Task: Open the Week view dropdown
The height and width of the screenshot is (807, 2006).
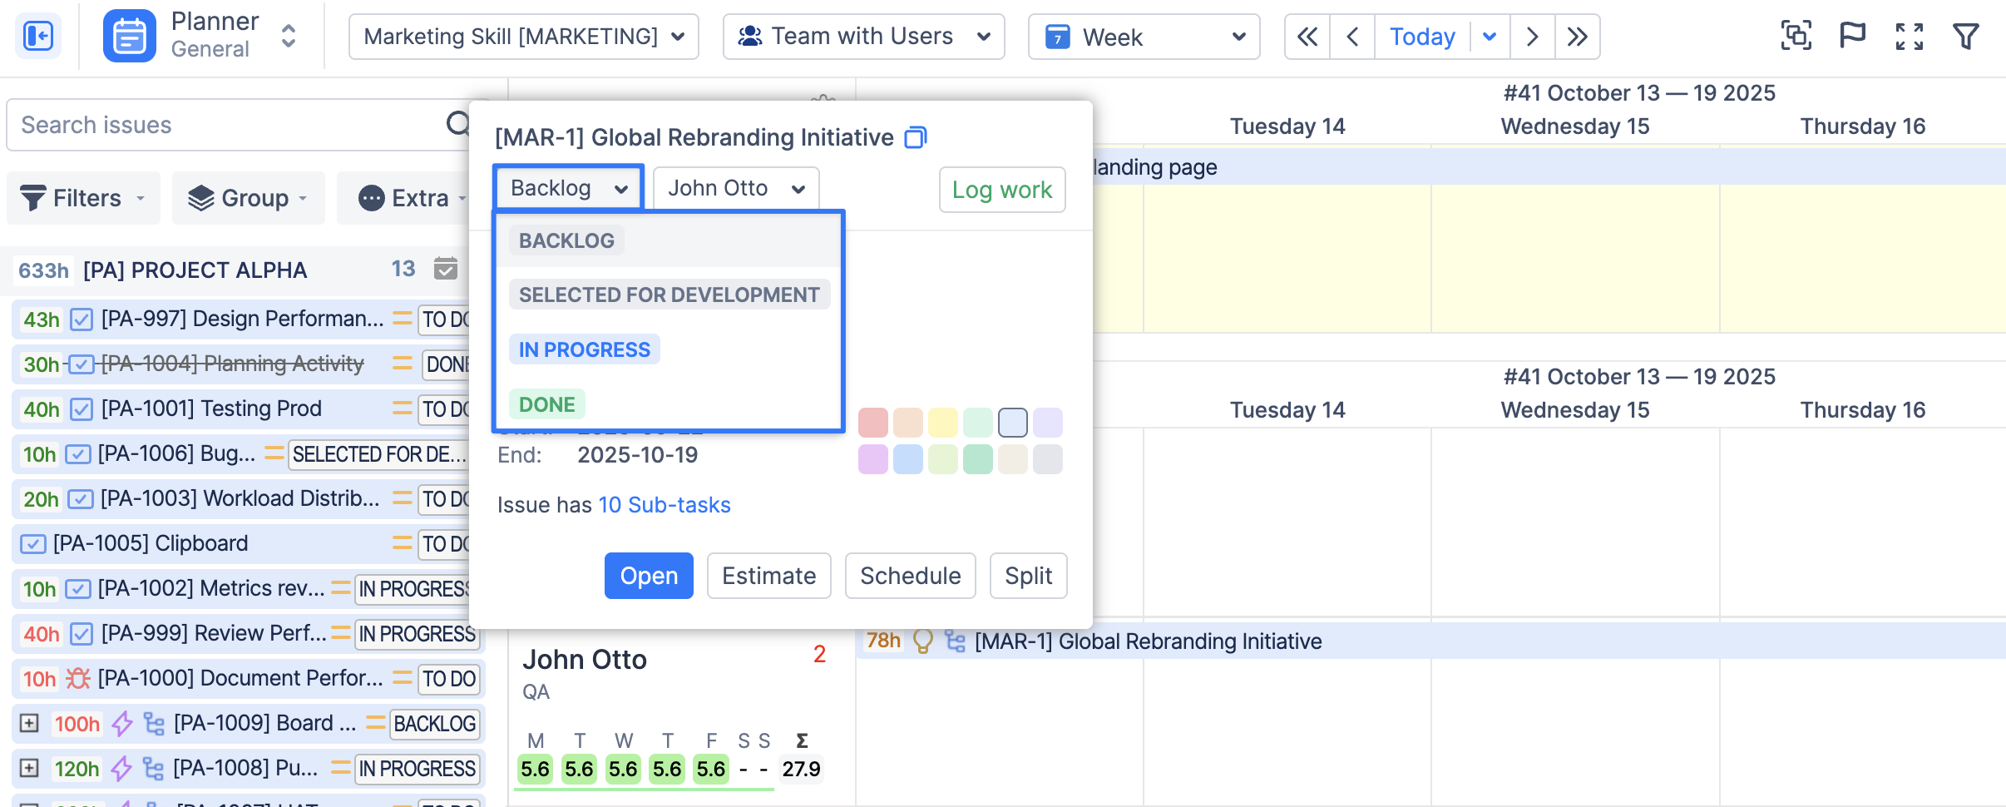Action: (x=1143, y=37)
